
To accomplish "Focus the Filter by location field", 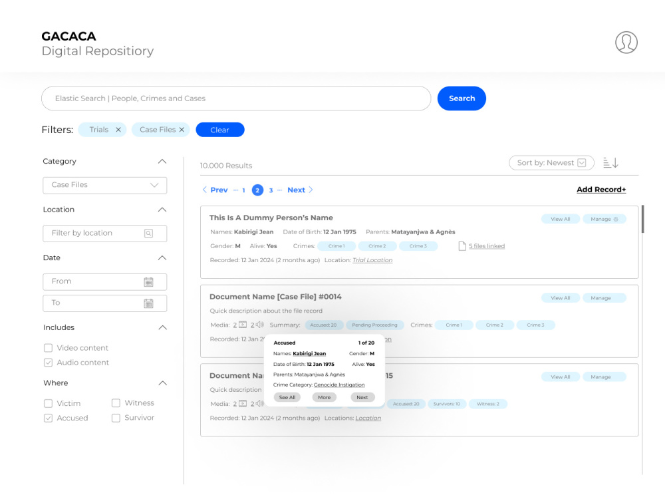I will [x=105, y=234].
